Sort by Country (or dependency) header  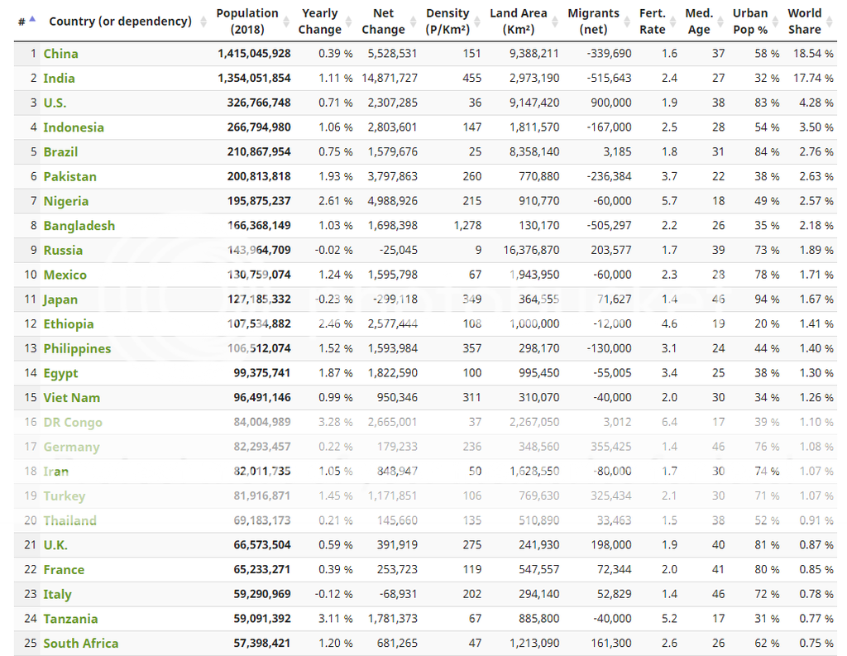pos(120,22)
